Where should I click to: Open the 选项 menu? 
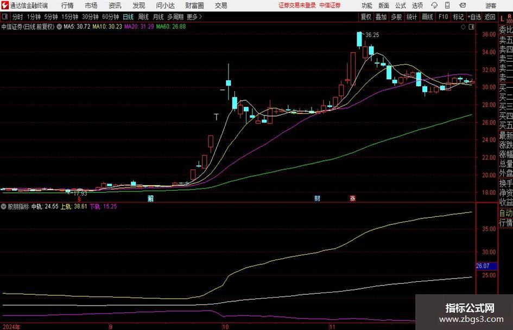(x=417, y=5)
